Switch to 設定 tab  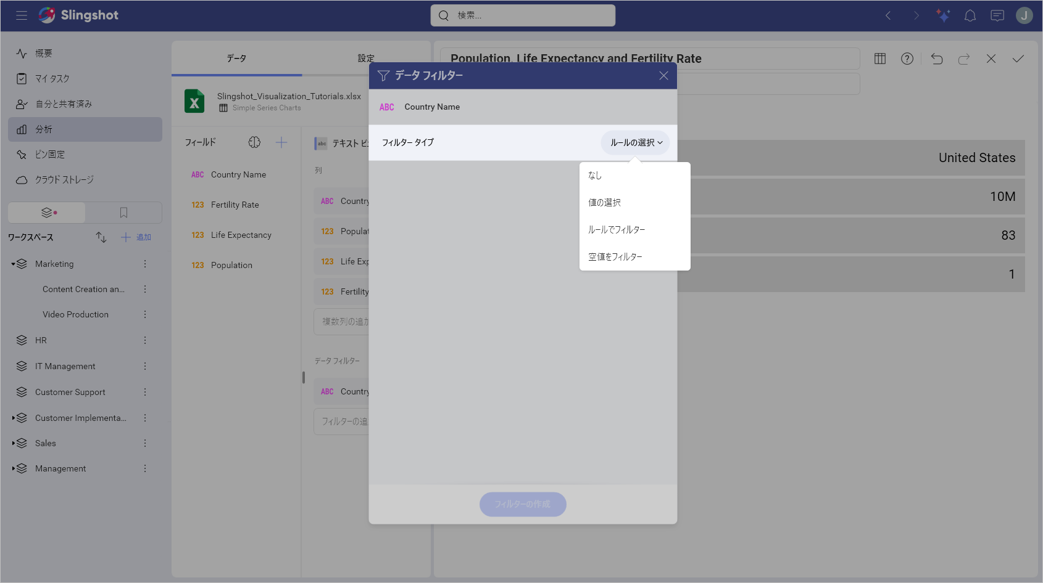(366, 59)
